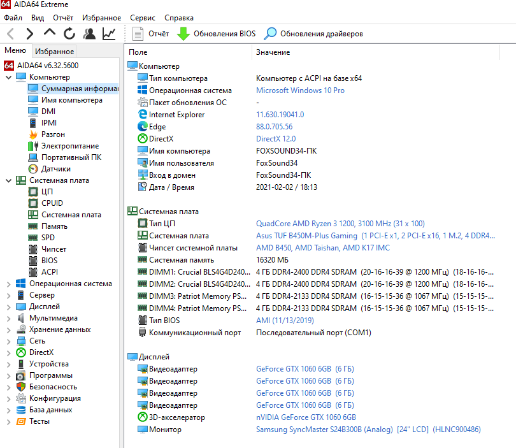This screenshot has height=448, width=516.
Task: Click the DMI icon in the tree
Action: click(x=33, y=112)
